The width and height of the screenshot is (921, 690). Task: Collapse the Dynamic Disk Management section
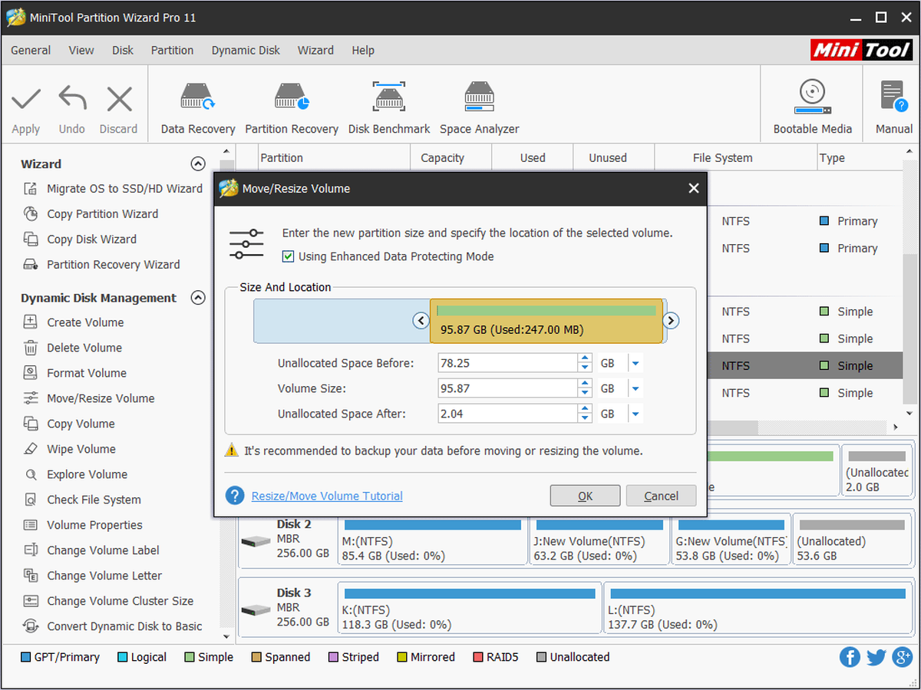pos(198,298)
